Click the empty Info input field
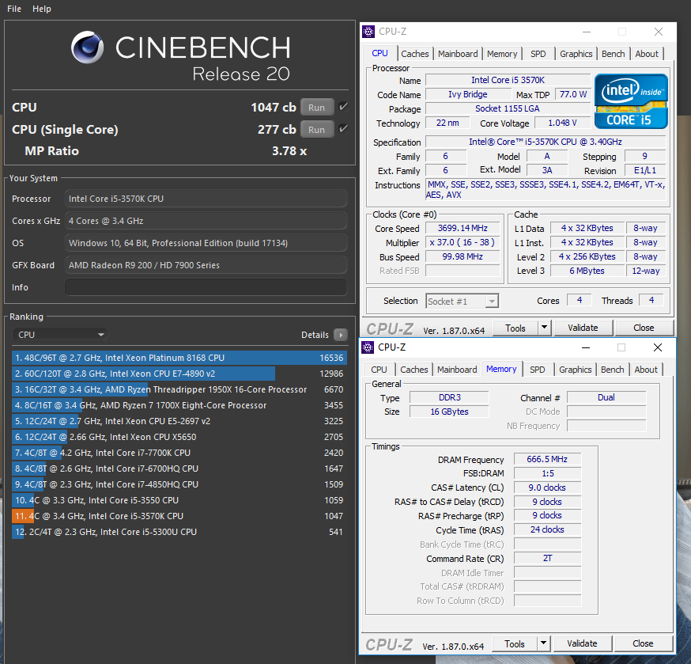 (206, 287)
